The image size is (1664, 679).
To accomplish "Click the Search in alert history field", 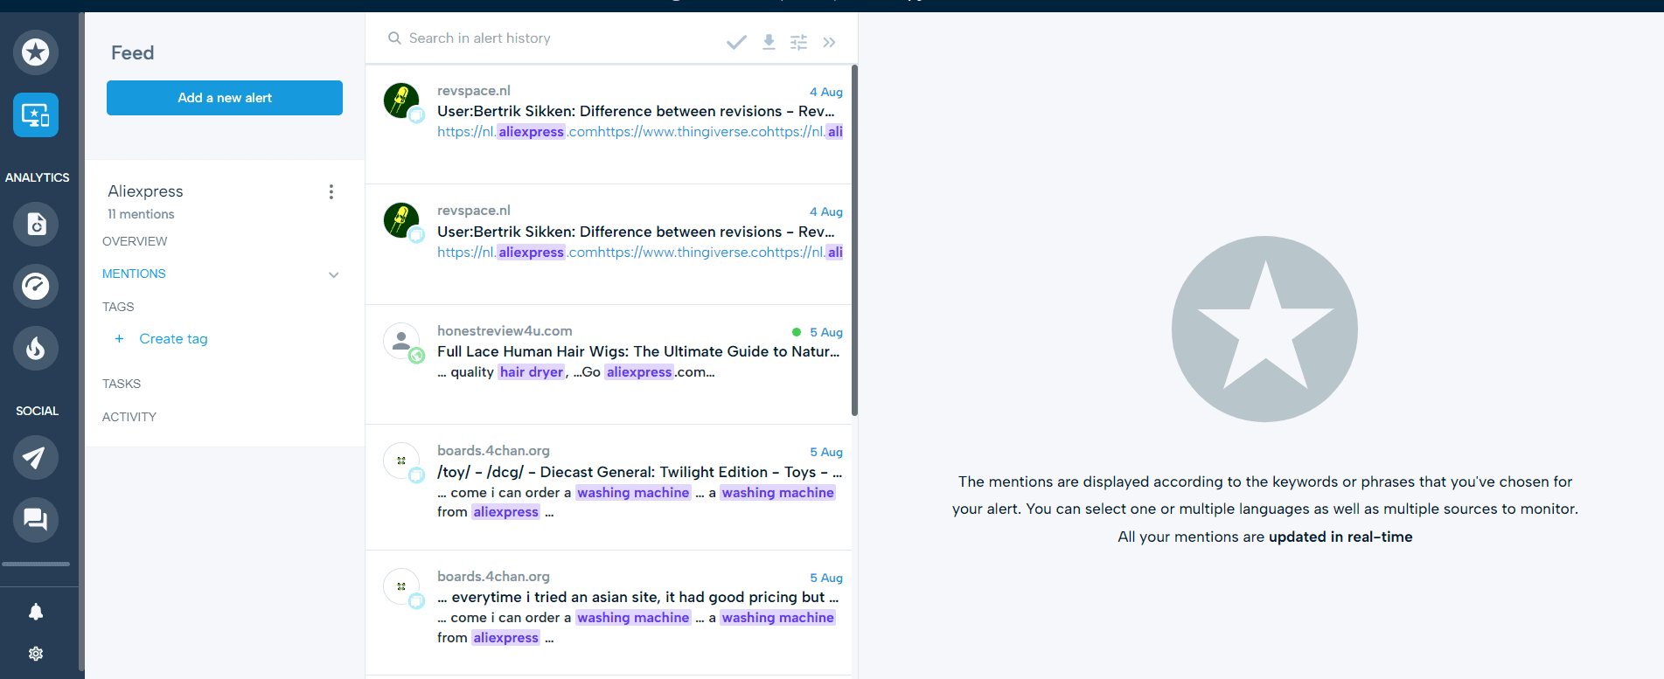I will [x=551, y=38].
